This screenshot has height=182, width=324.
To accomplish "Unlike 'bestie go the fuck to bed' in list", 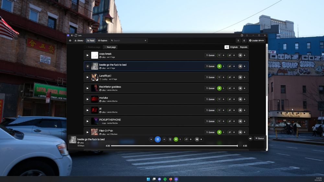I will [219, 66].
